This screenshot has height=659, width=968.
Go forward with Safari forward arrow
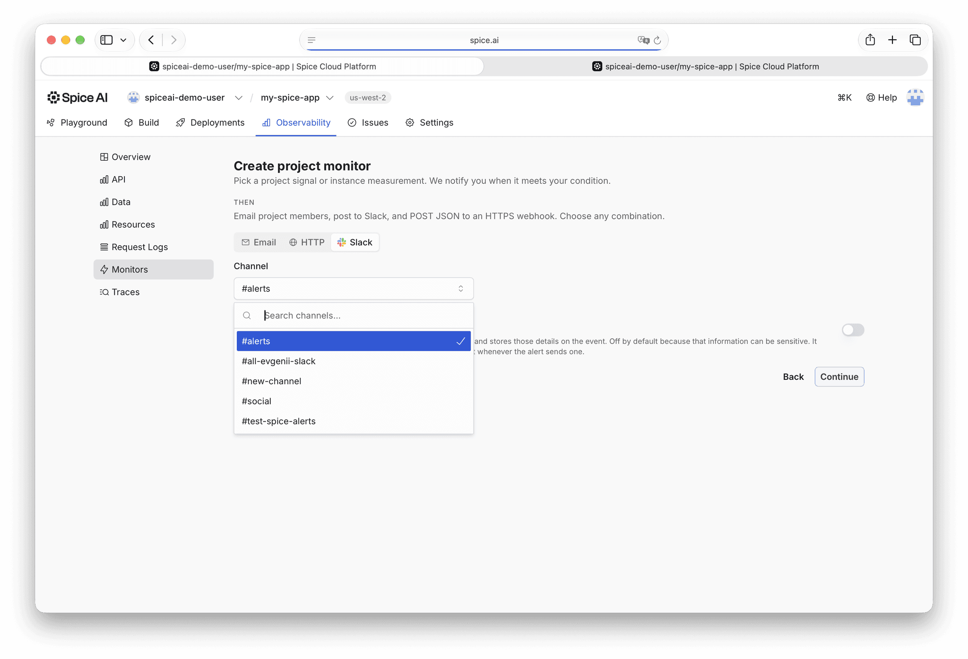point(174,40)
